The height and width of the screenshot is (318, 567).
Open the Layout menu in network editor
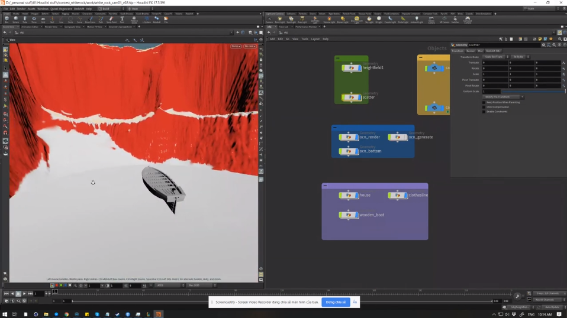pyautogui.click(x=315, y=39)
